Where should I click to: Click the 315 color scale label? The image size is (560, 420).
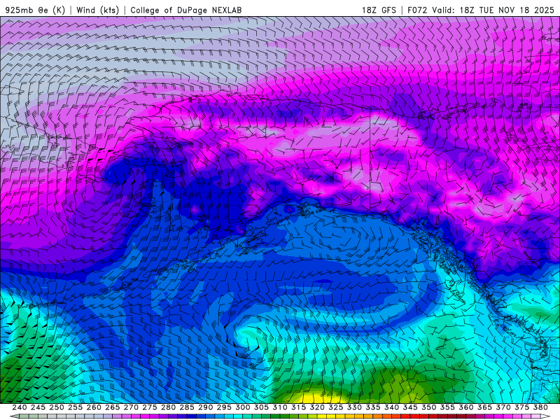tap(299, 407)
